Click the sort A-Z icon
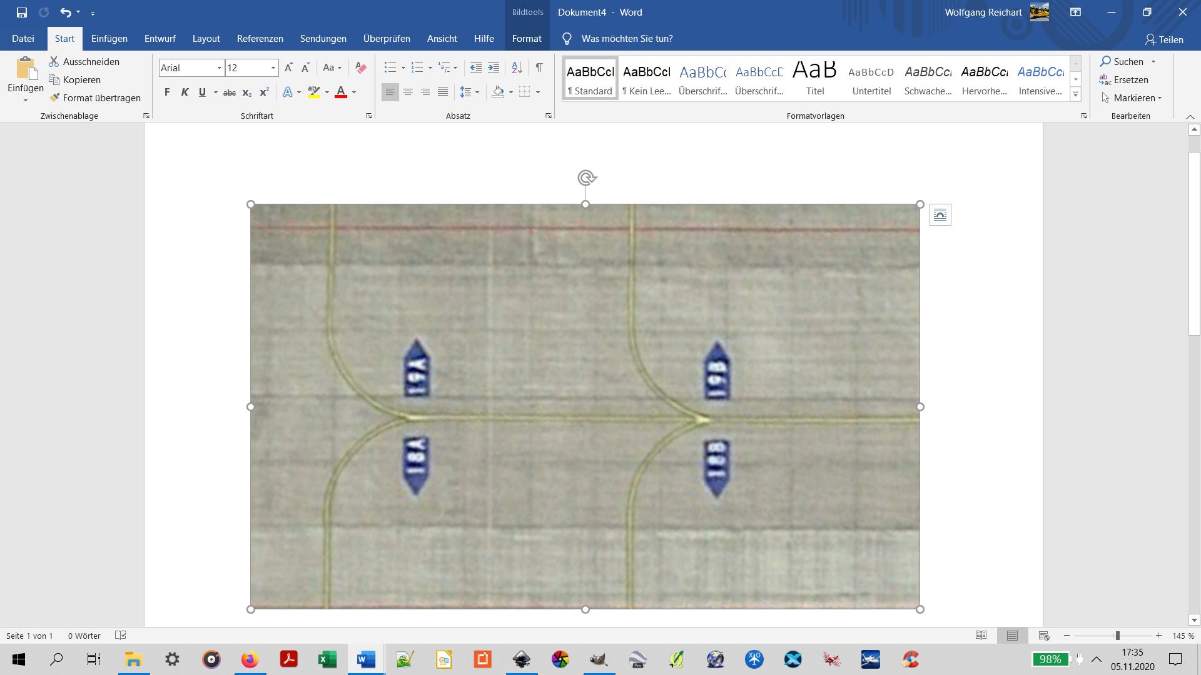Viewport: 1201px width, 675px height. [x=517, y=67]
